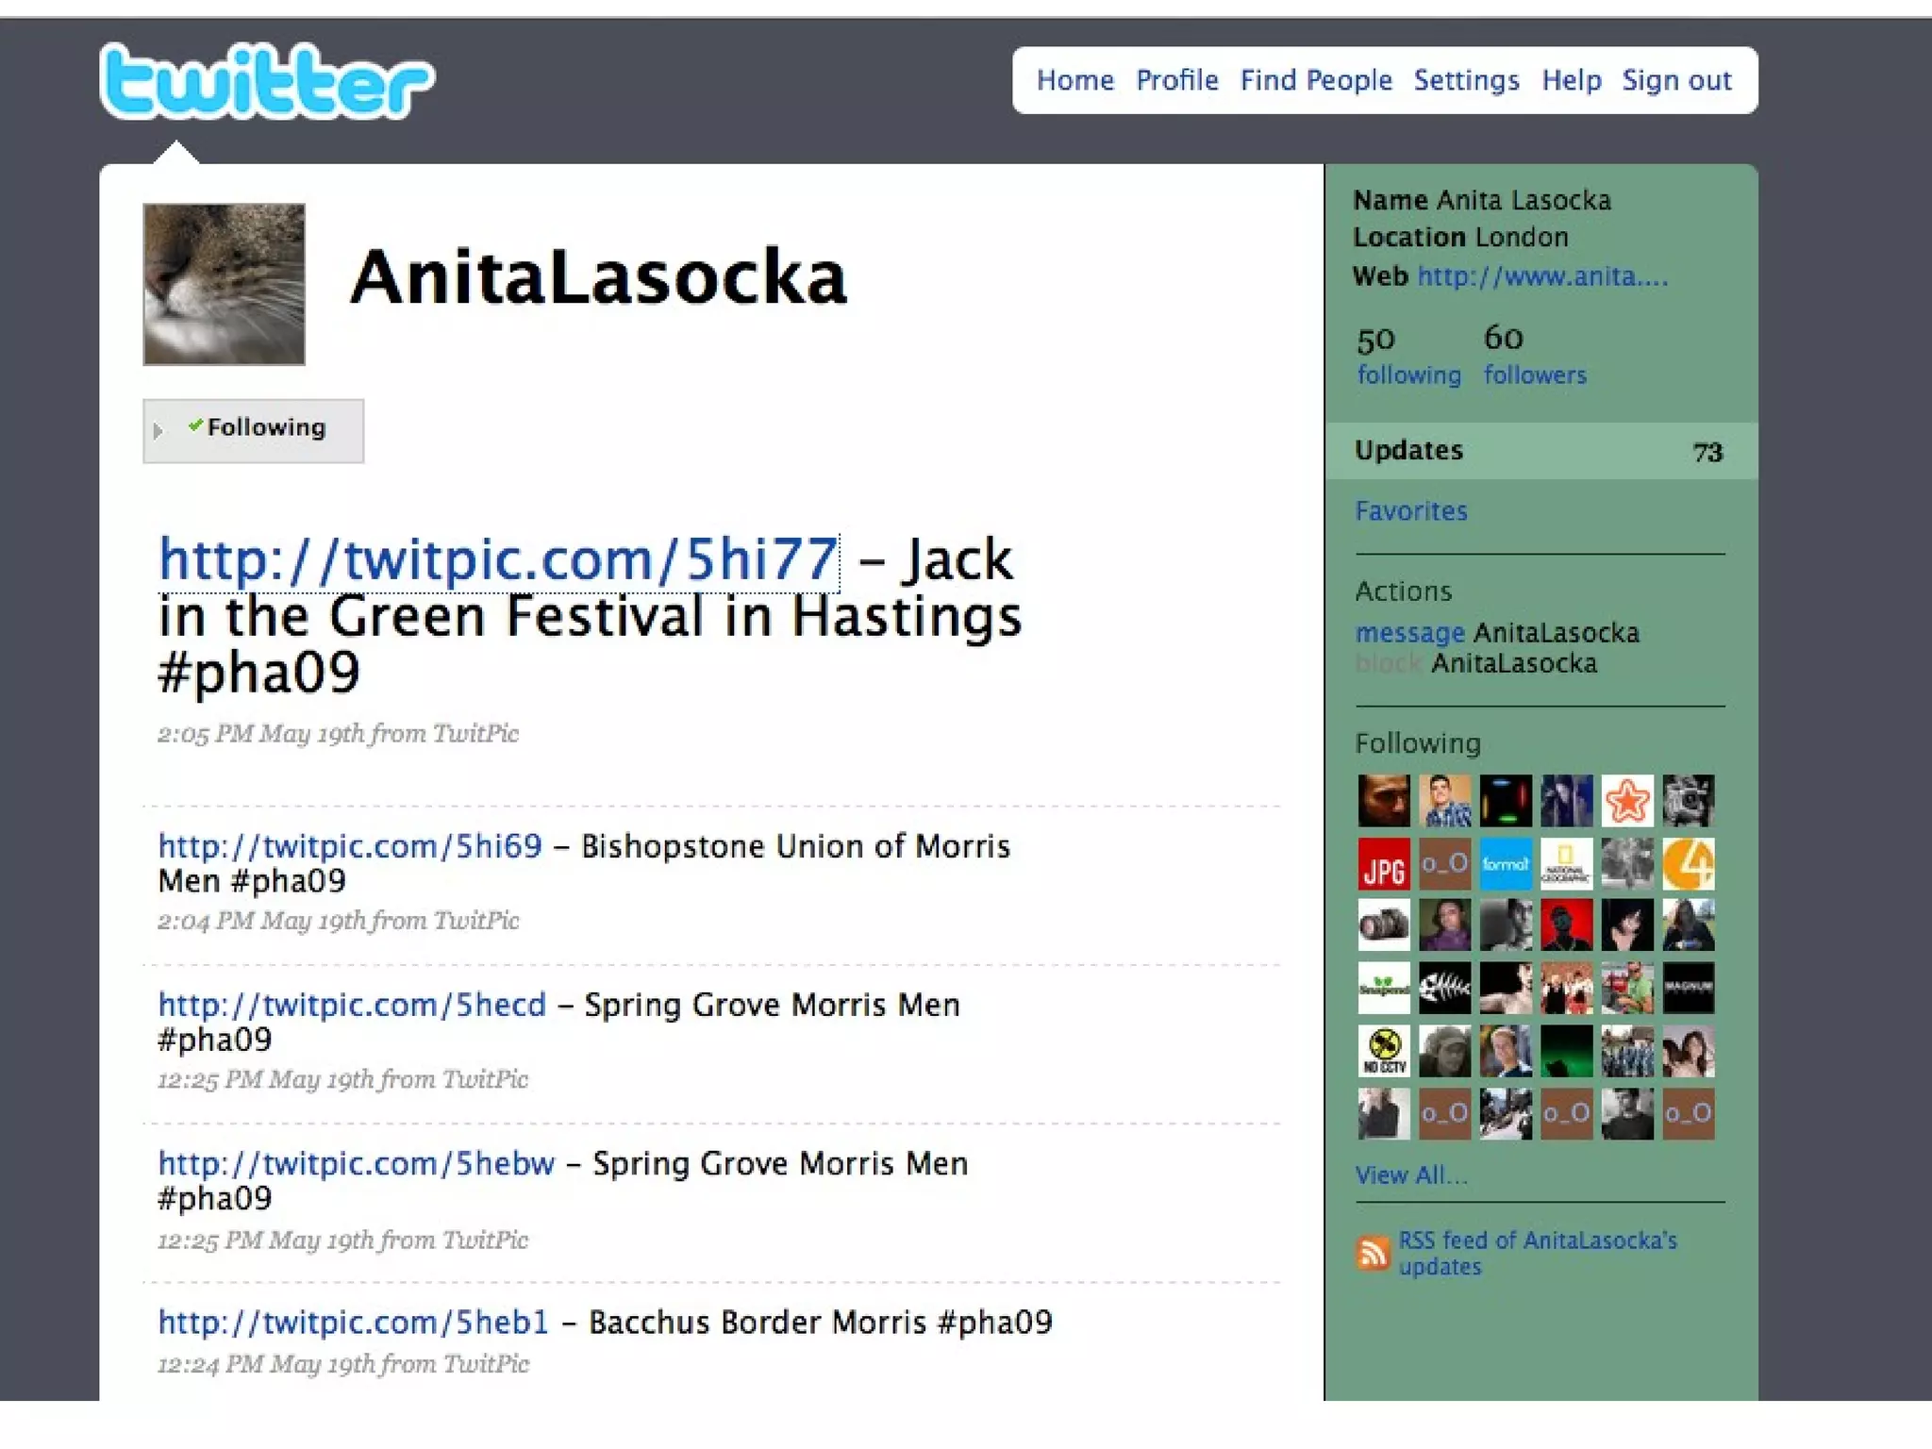The width and height of the screenshot is (1932, 1449).
Task: Open the blue 'format' avatar in Following
Action: (1505, 864)
